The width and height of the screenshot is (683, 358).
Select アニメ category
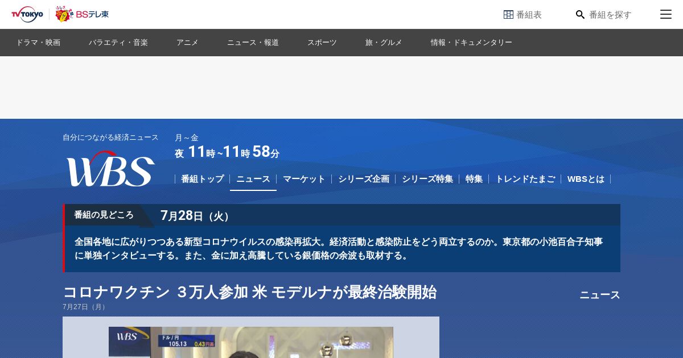pos(187,43)
